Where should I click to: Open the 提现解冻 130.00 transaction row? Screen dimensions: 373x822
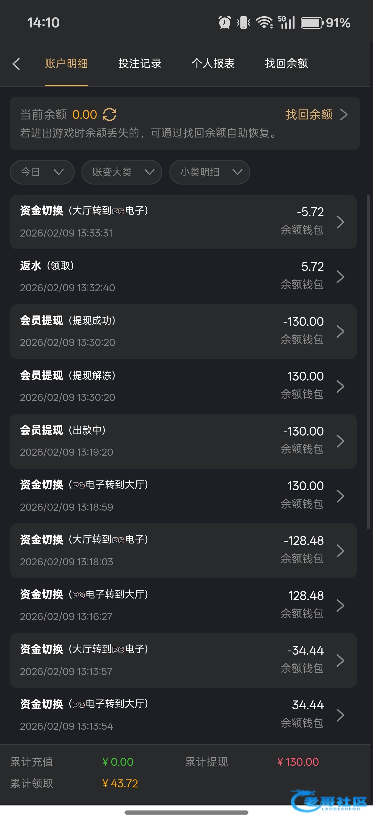[x=183, y=386]
